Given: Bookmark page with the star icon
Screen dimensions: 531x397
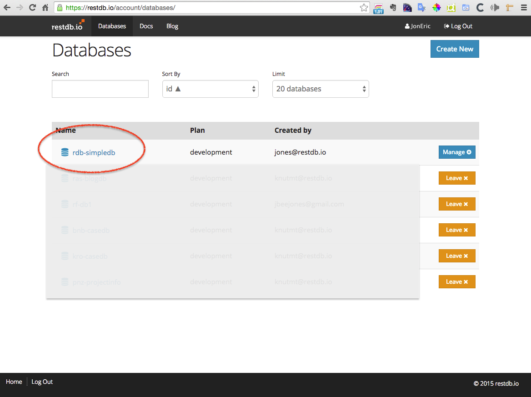Looking at the screenshot, I should point(364,7).
